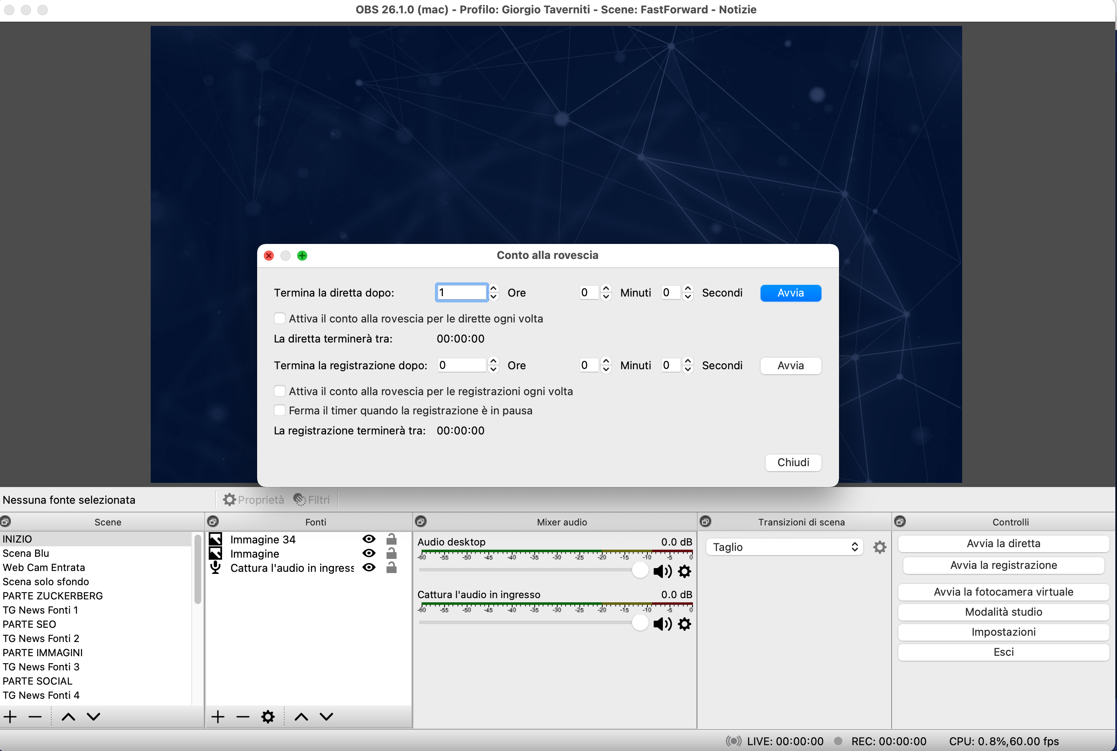
Task: Add a new source in Fonti panel
Action: [218, 717]
